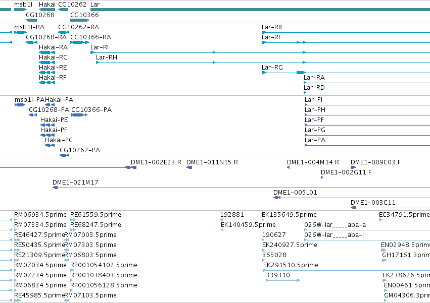The height and width of the screenshot is (303, 430).
Task: Select protein msb1l-PA
Action: [30, 100]
